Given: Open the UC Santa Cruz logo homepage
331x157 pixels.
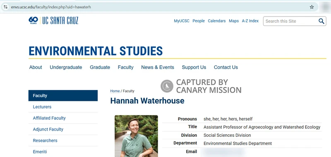Looking at the screenshot, I should pyautogui.click(x=60, y=21).
